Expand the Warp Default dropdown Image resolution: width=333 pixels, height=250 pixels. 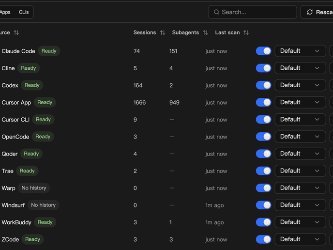[x=300, y=188]
